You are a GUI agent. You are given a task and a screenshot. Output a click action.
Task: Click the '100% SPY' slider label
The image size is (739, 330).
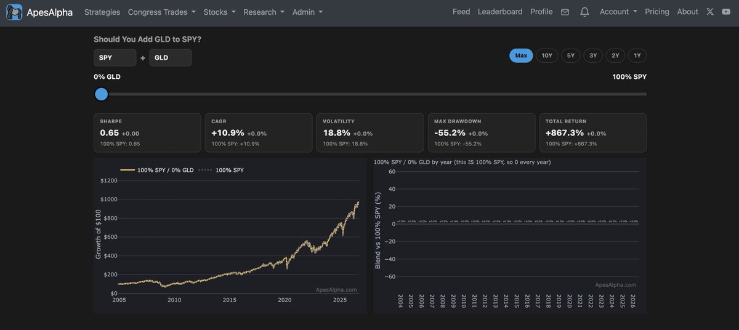point(629,77)
